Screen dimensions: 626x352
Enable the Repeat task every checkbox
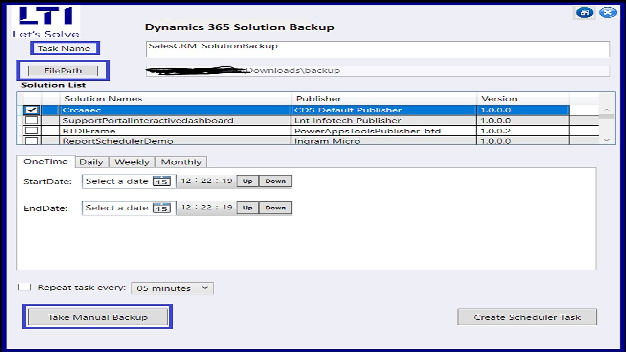point(24,287)
